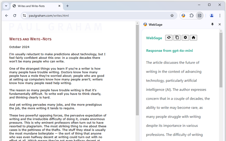This screenshot has height=141, width=226.
Task: Click the paragraph starting 'These two powerful'
Action: [x=58, y=128]
